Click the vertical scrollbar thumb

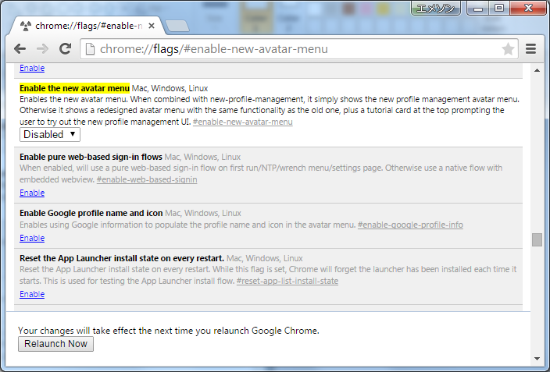coord(537,239)
